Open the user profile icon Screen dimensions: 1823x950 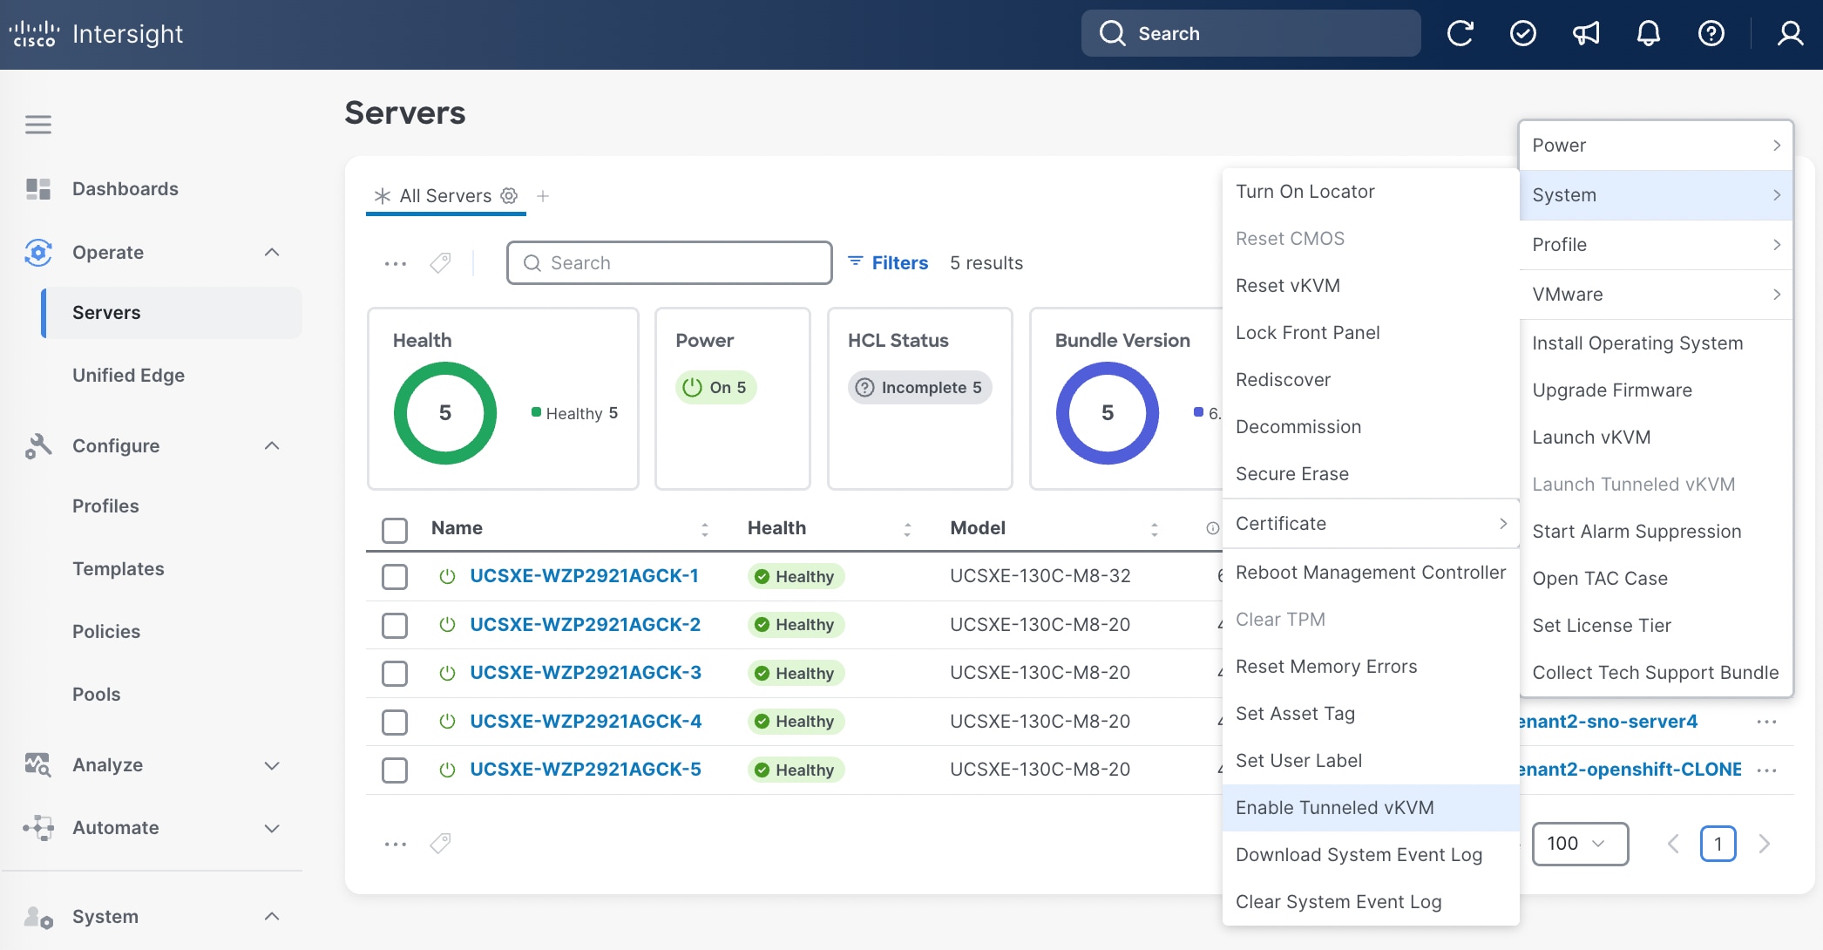(x=1790, y=34)
